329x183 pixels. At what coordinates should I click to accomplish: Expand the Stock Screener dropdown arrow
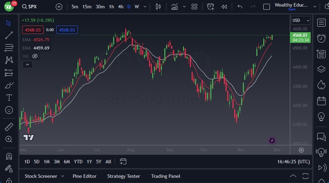pyautogui.click(x=63, y=176)
